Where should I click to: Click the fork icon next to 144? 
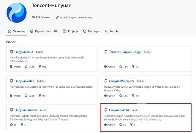tap(133, 96)
